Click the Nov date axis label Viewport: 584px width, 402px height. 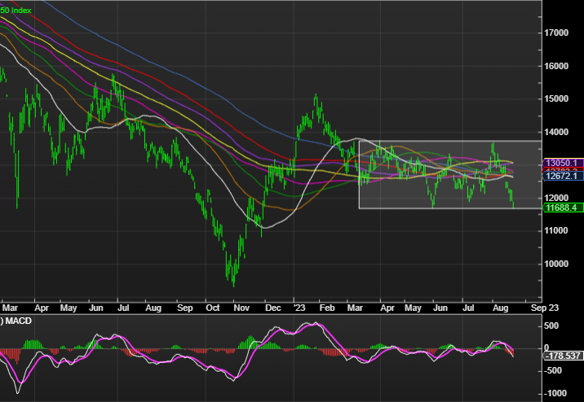[241, 308]
